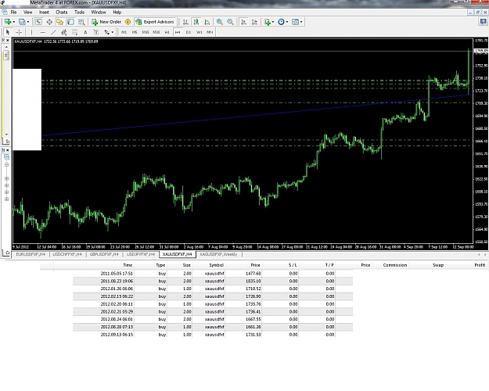
Task: Zoom out on the chart
Action: click(230, 22)
